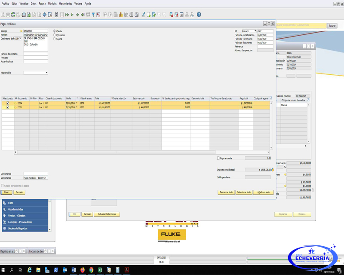Expand the Primario series dropdown
The height and width of the screenshot is (275, 344).
255,31
